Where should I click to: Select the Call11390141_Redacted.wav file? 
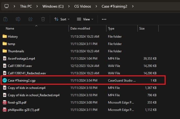(23, 73)
